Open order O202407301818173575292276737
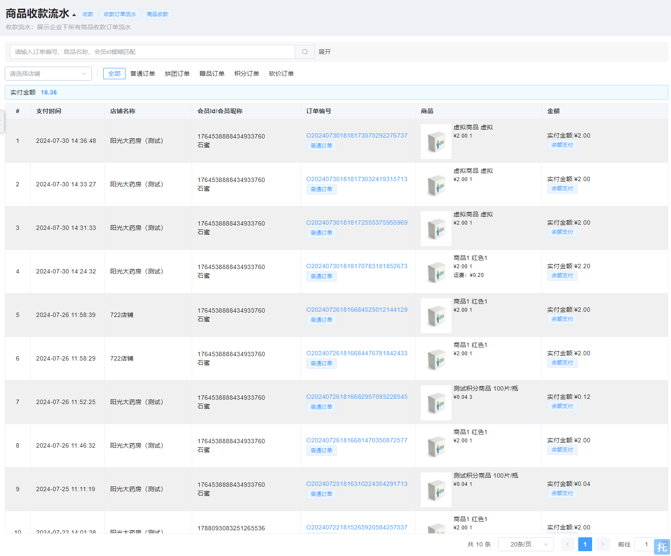Image resolution: width=671 pixels, height=556 pixels. pyautogui.click(x=357, y=135)
